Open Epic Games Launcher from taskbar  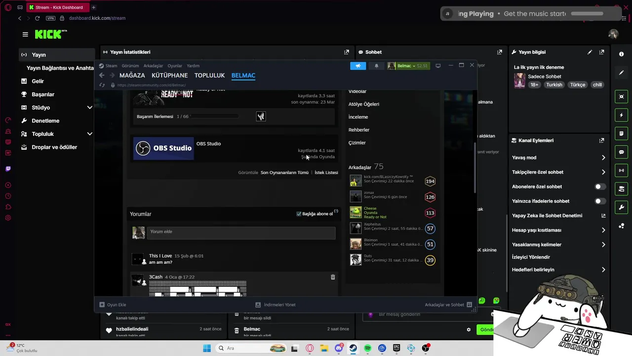pyautogui.click(x=396, y=348)
